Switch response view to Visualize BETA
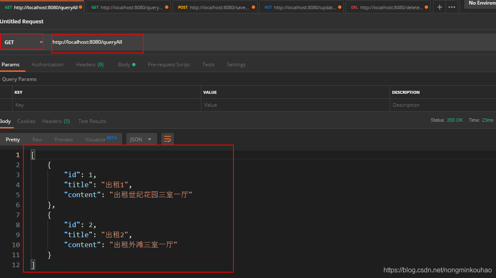496x278 pixels. [x=101, y=139]
